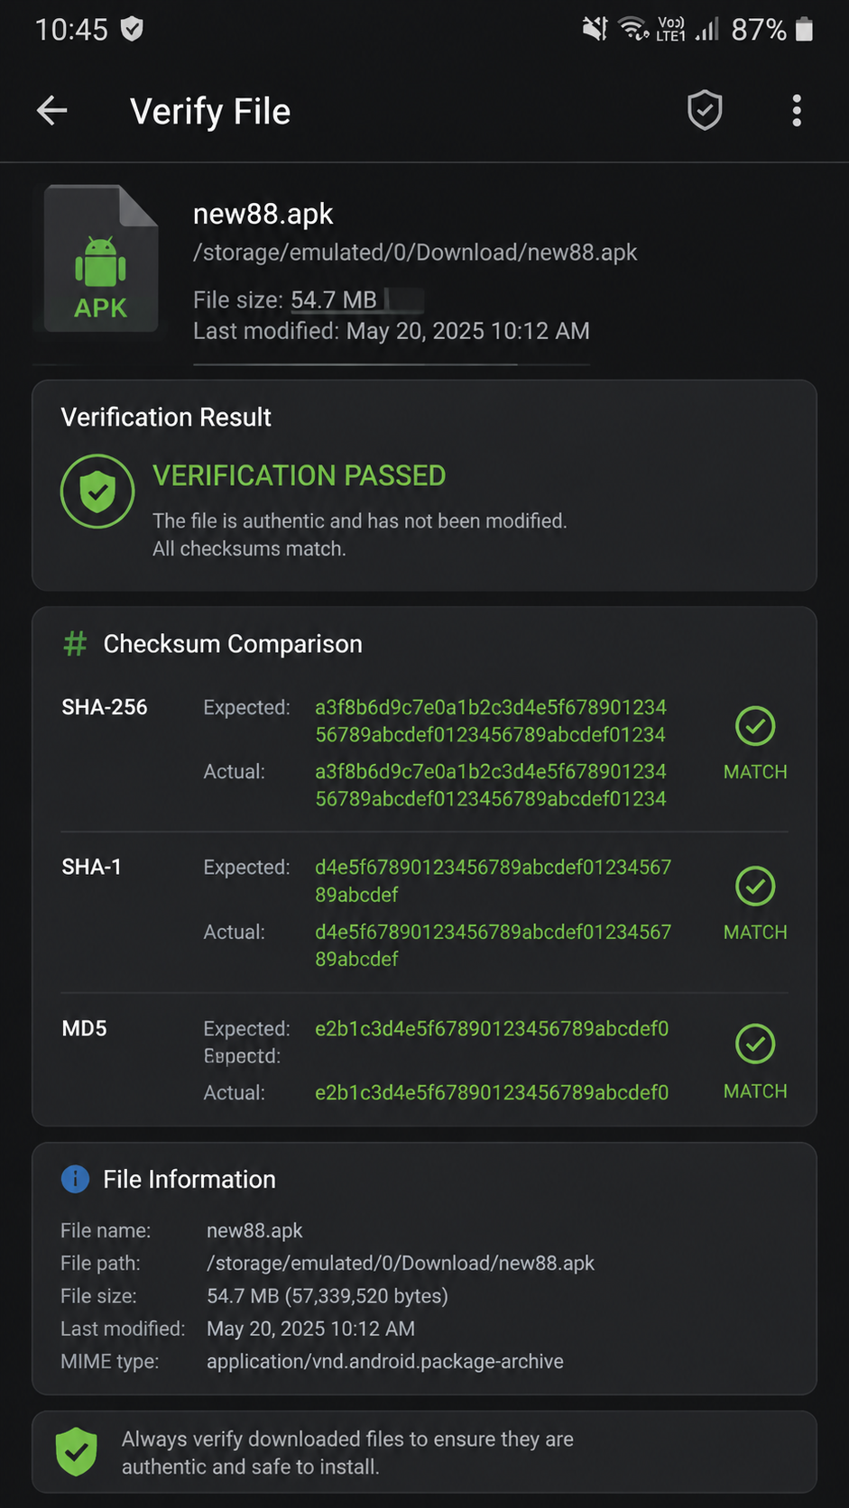Screen dimensions: 849x1508
Task: Tap the shield check icon in toolbar
Action: (x=705, y=111)
